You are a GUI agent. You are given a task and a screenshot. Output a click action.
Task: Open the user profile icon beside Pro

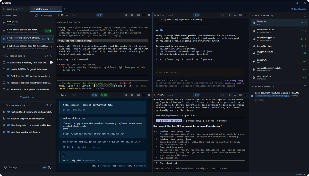50,167
